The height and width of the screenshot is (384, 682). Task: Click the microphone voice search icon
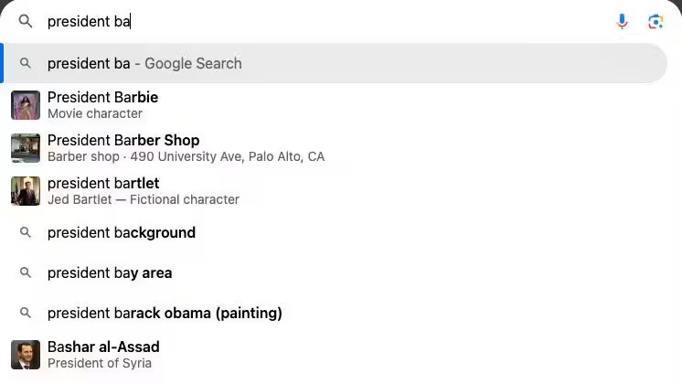pyautogui.click(x=623, y=21)
